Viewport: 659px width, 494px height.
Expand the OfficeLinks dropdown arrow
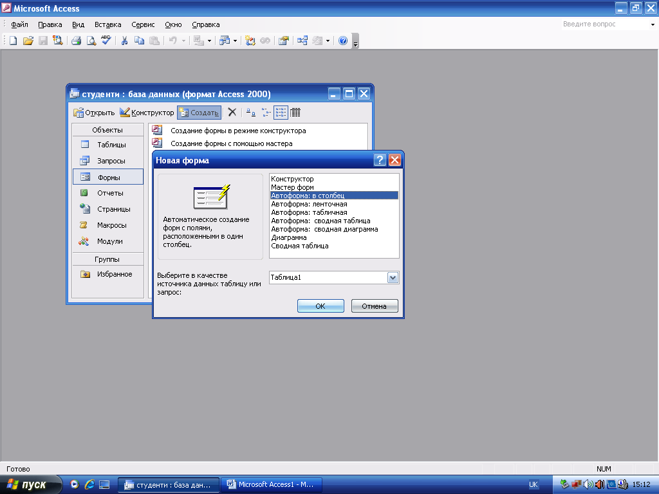point(209,41)
